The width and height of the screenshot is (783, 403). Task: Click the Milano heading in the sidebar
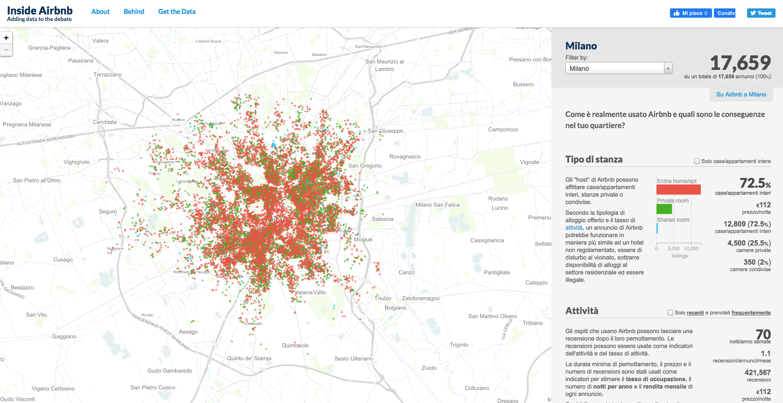tap(581, 46)
